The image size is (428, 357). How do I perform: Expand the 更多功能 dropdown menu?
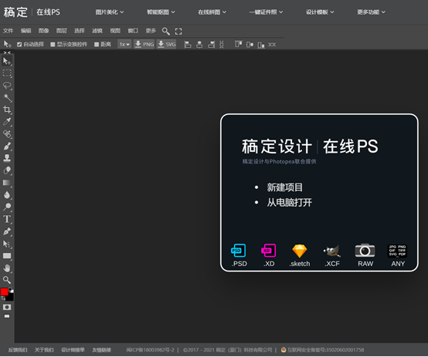coord(372,12)
